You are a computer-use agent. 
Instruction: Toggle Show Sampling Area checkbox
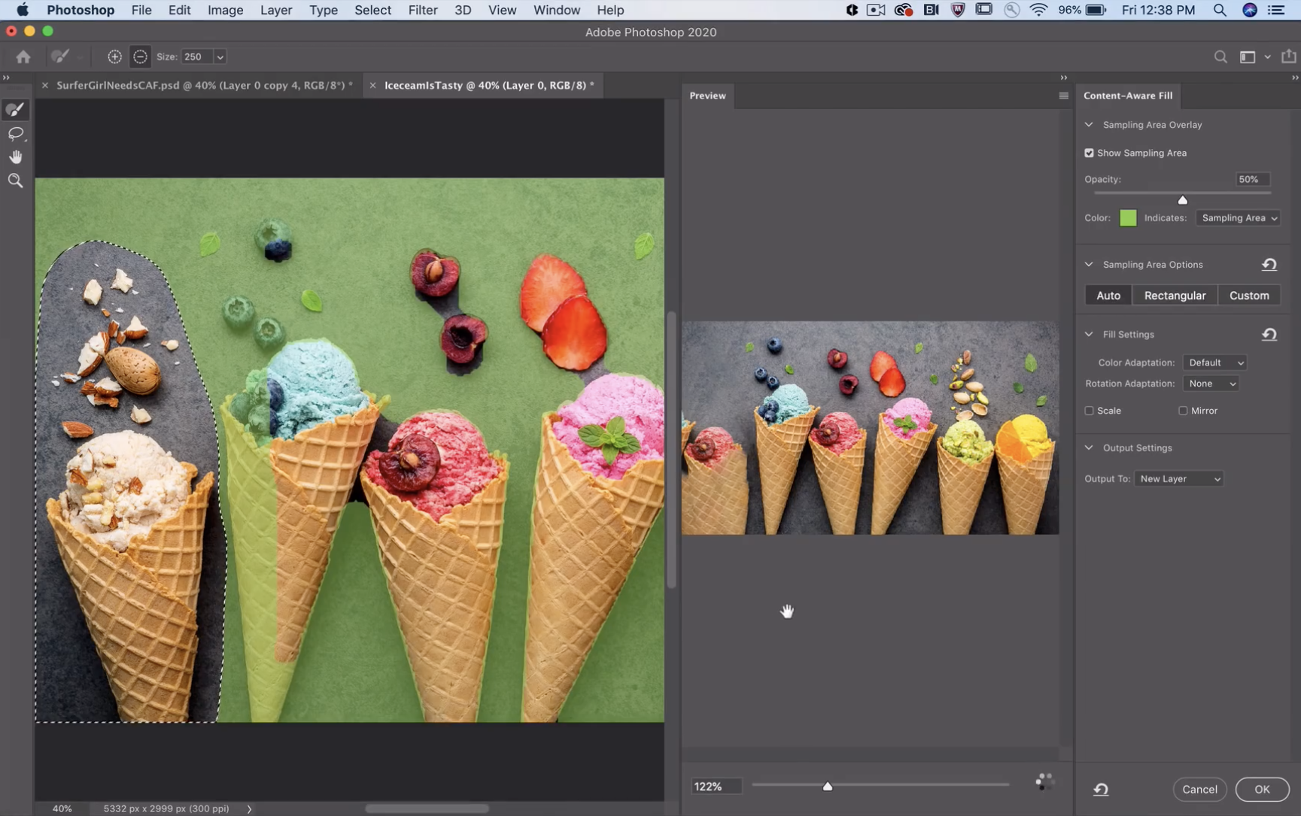1089,153
